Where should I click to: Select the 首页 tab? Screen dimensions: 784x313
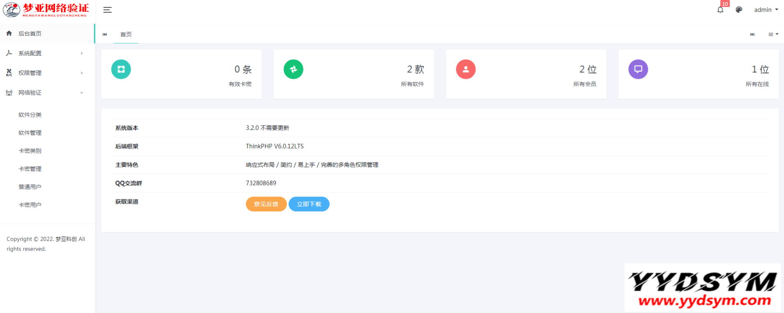(x=126, y=34)
